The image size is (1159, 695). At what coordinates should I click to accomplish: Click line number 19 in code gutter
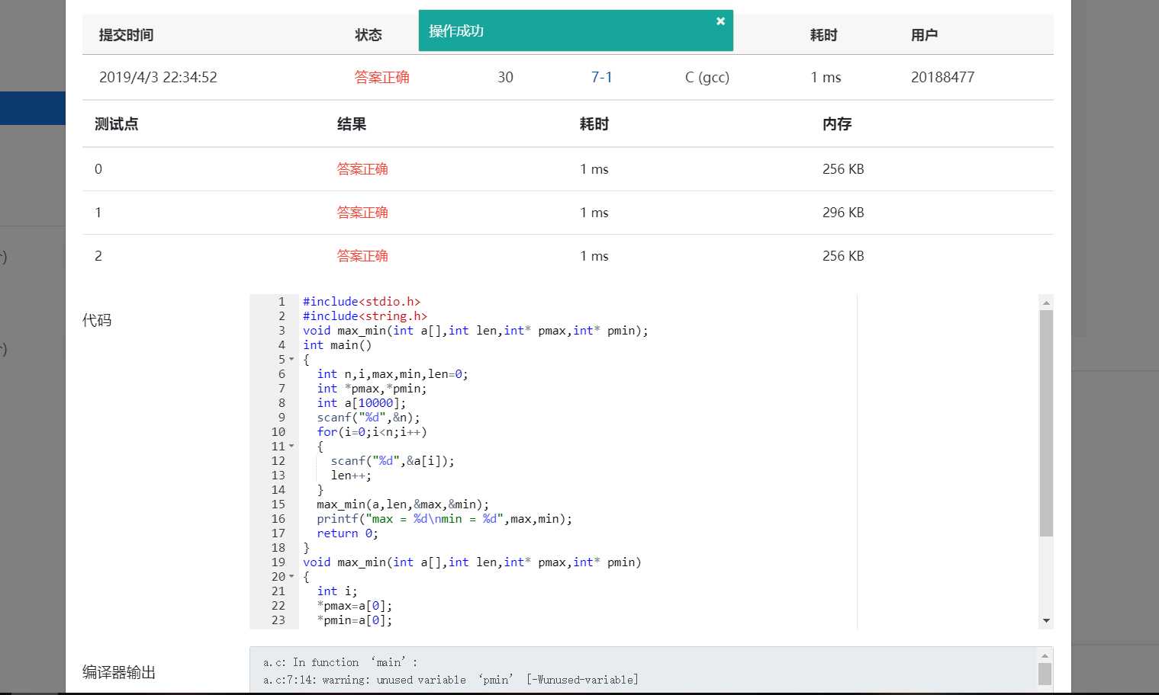tap(278, 562)
